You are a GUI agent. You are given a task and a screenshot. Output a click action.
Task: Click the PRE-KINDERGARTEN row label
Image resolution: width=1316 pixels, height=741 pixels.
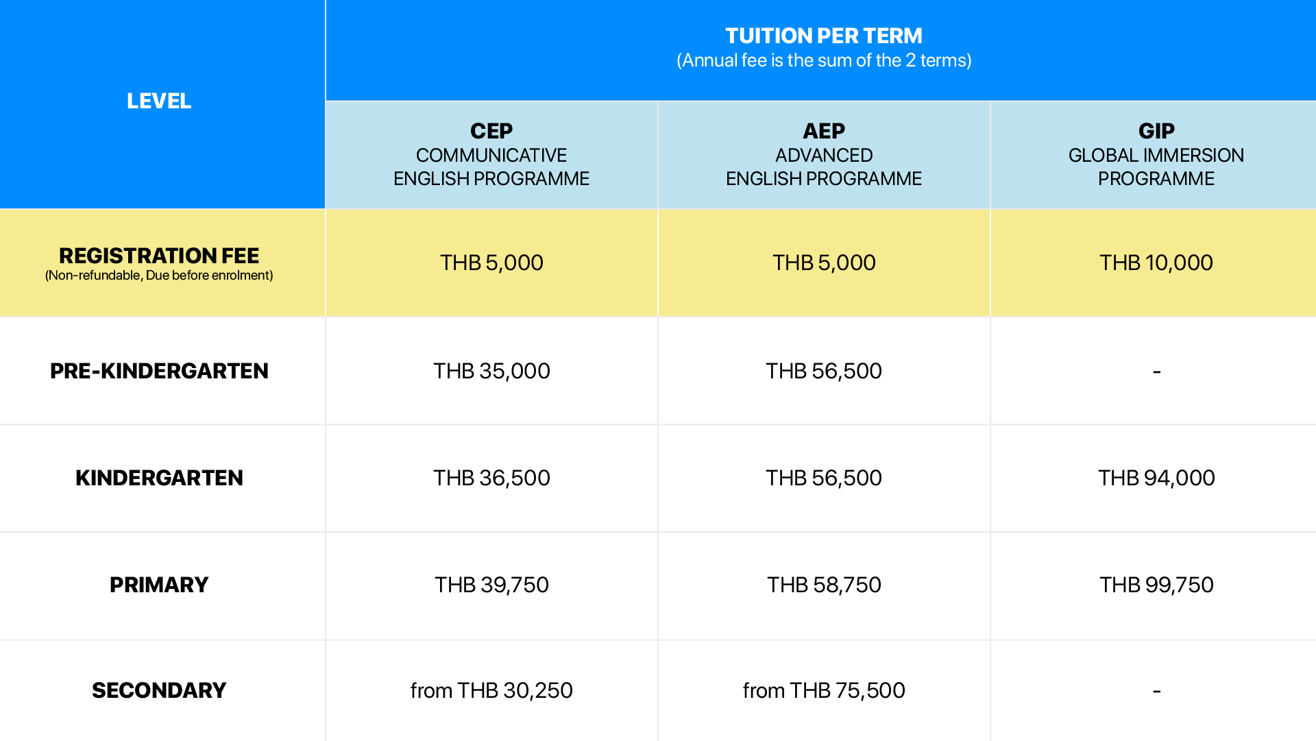tap(159, 371)
